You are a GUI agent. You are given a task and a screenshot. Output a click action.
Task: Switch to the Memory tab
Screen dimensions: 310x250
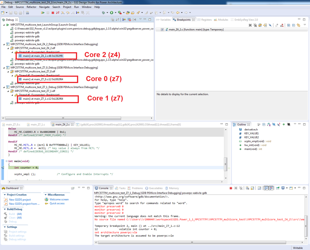172,188
